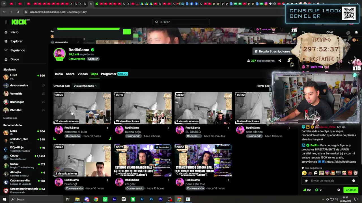Screen dimensions: 362x203
Task: Select the Clips tab
Action: [94, 74]
